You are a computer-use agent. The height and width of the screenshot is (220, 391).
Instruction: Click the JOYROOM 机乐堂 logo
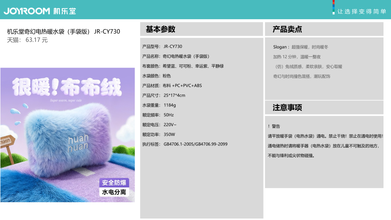click(x=40, y=11)
